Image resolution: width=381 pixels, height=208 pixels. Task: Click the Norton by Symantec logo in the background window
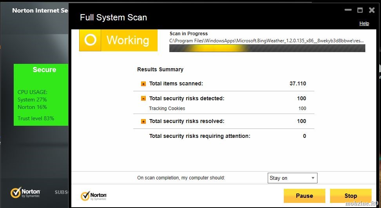25,192
